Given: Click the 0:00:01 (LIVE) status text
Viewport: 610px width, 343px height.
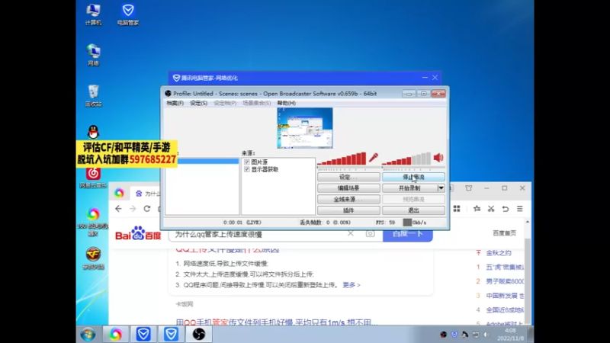Looking at the screenshot, I should click(x=242, y=223).
